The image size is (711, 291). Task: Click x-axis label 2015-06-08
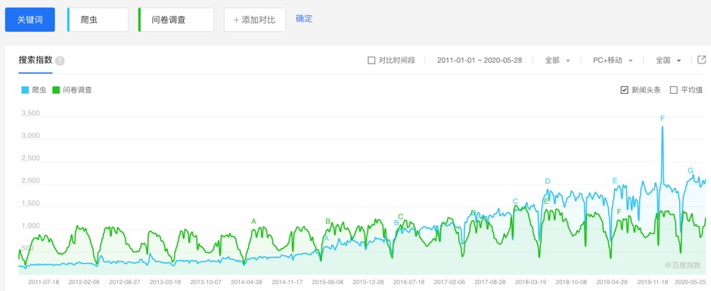click(x=328, y=281)
